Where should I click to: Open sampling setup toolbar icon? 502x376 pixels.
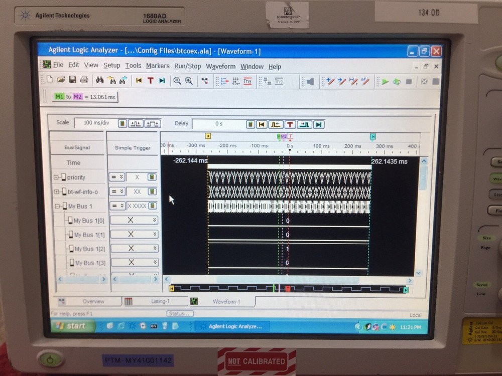click(236, 82)
